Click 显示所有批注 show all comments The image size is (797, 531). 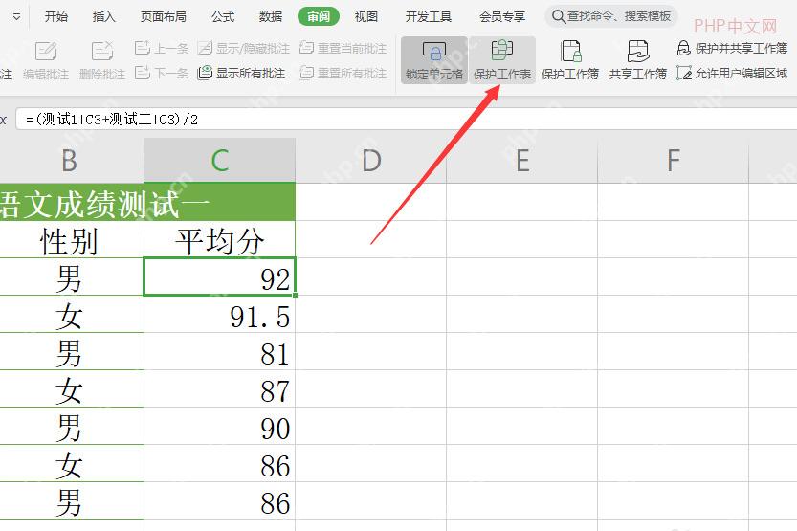pos(241,73)
